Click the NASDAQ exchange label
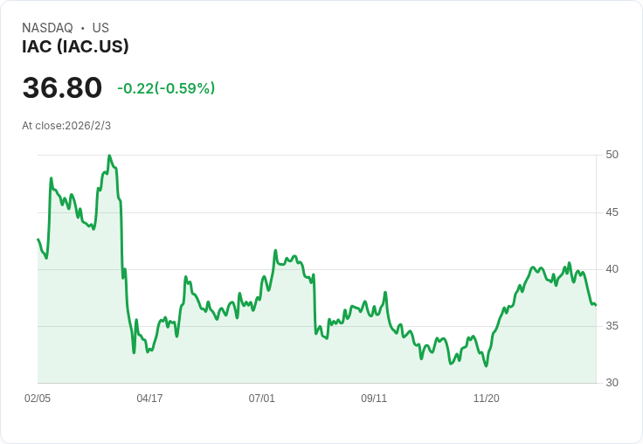Screen dimensions: 643x444 [47, 28]
